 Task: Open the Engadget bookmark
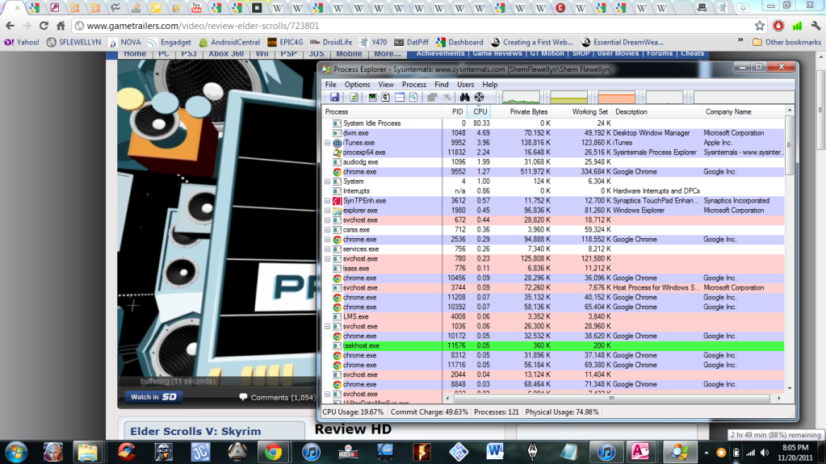click(170, 42)
